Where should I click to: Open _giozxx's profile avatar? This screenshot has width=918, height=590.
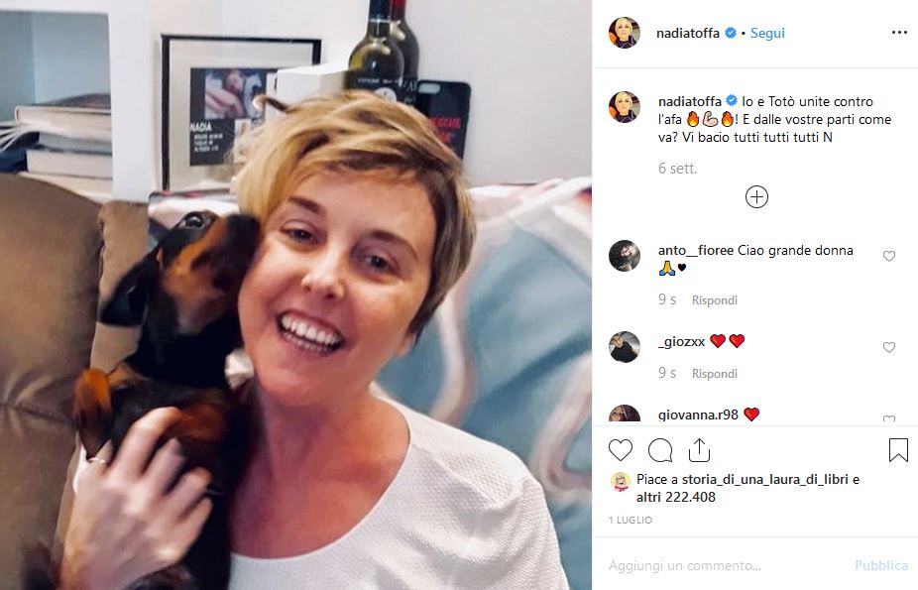(x=625, y=347)
